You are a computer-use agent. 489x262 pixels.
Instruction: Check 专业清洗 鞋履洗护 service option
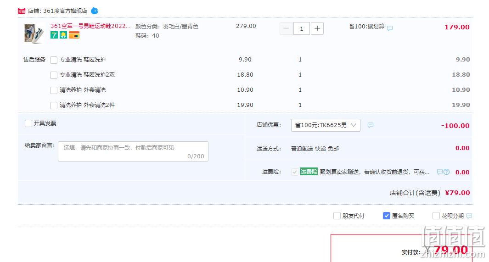click(54, 60)
